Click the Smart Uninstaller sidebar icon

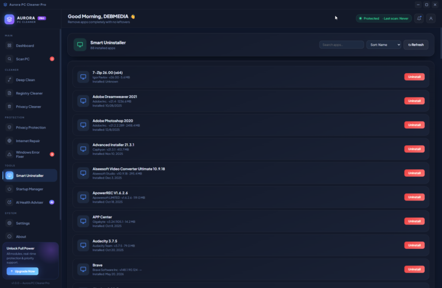click(x=9, y=176)
